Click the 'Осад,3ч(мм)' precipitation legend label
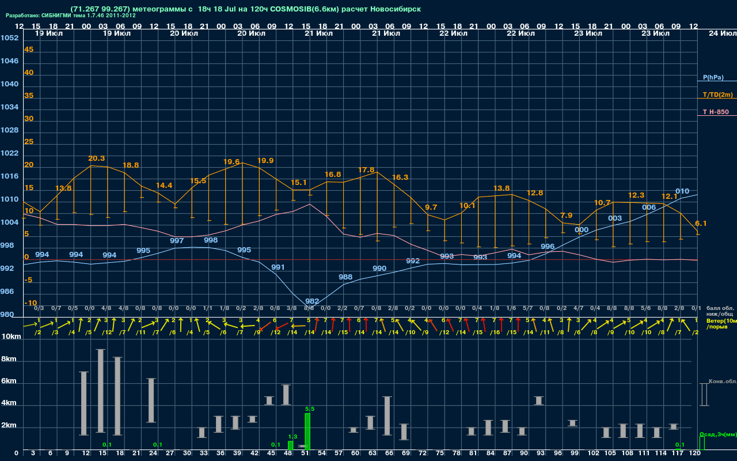This screenshot has width=737, height=461. pos(718,434)
